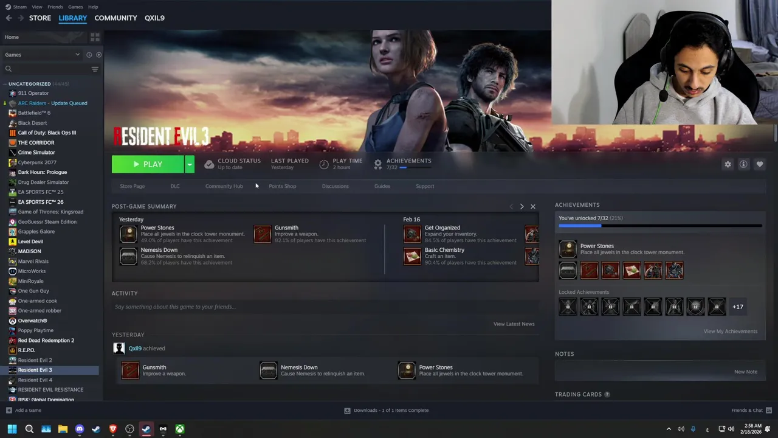The image size is (778, 438).
Task: Open play options dropdown arrow
Action: (x=190, y=164)
